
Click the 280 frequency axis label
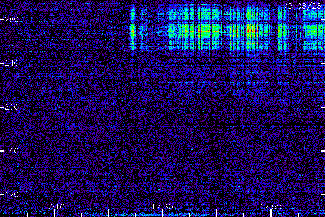tap(12, 20)
